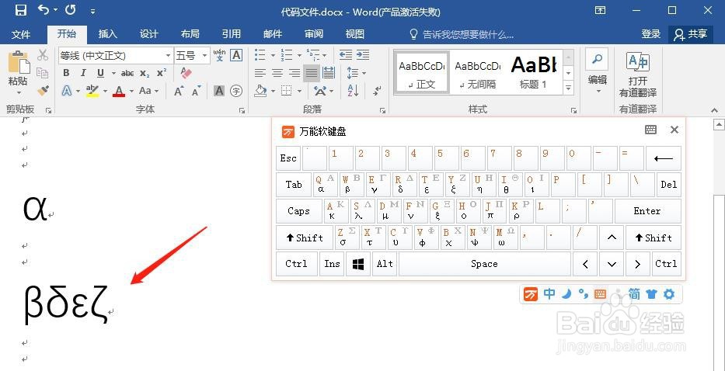Switch to 布局 tab
The height and width of the screenshot is (371, 725).
point(190,34)
